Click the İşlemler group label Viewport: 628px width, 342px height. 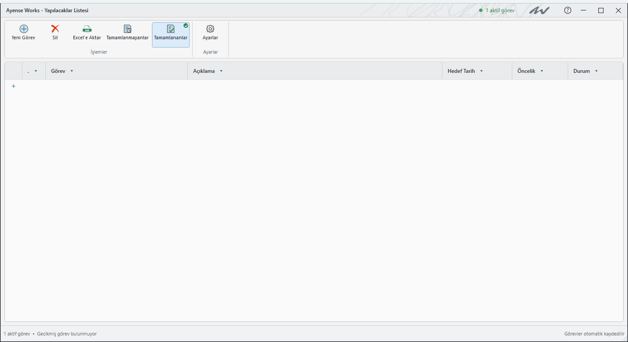pos(99,52)
